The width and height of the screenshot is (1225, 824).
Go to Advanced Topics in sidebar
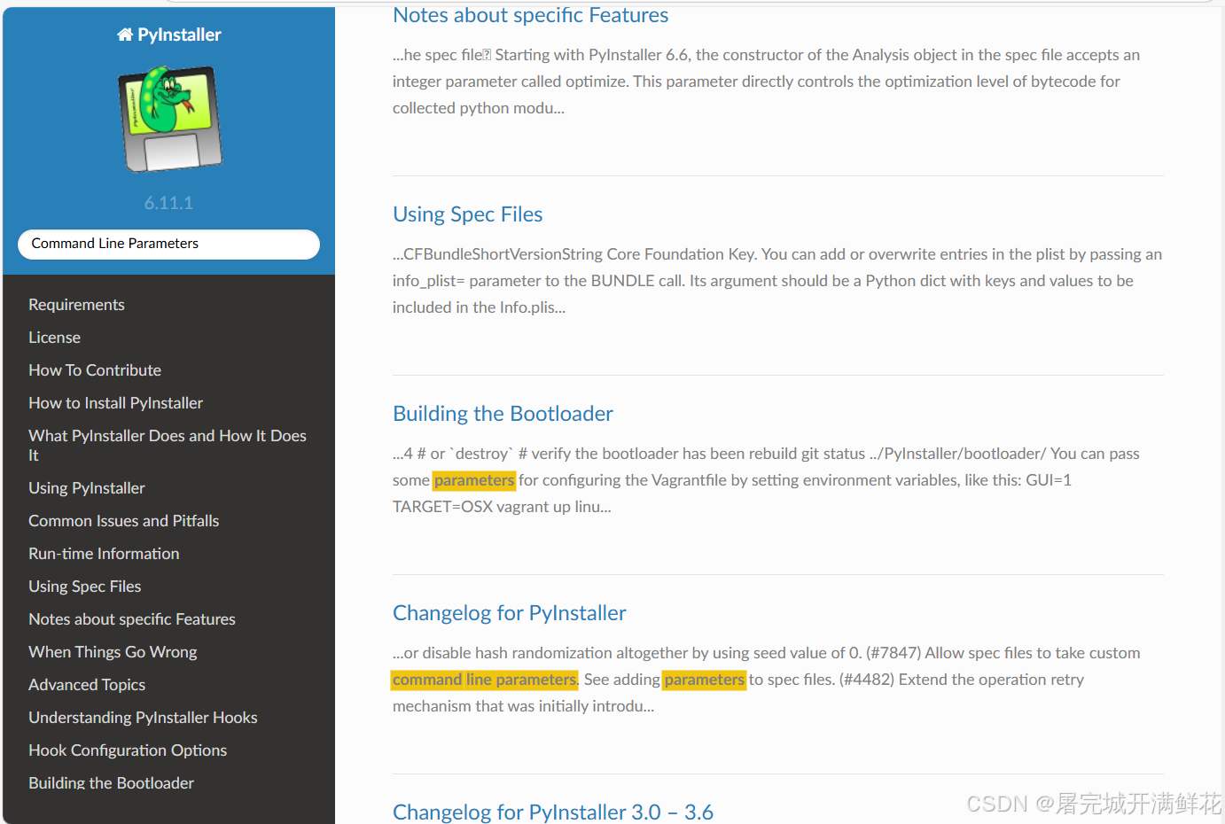(x=87, y=685)
